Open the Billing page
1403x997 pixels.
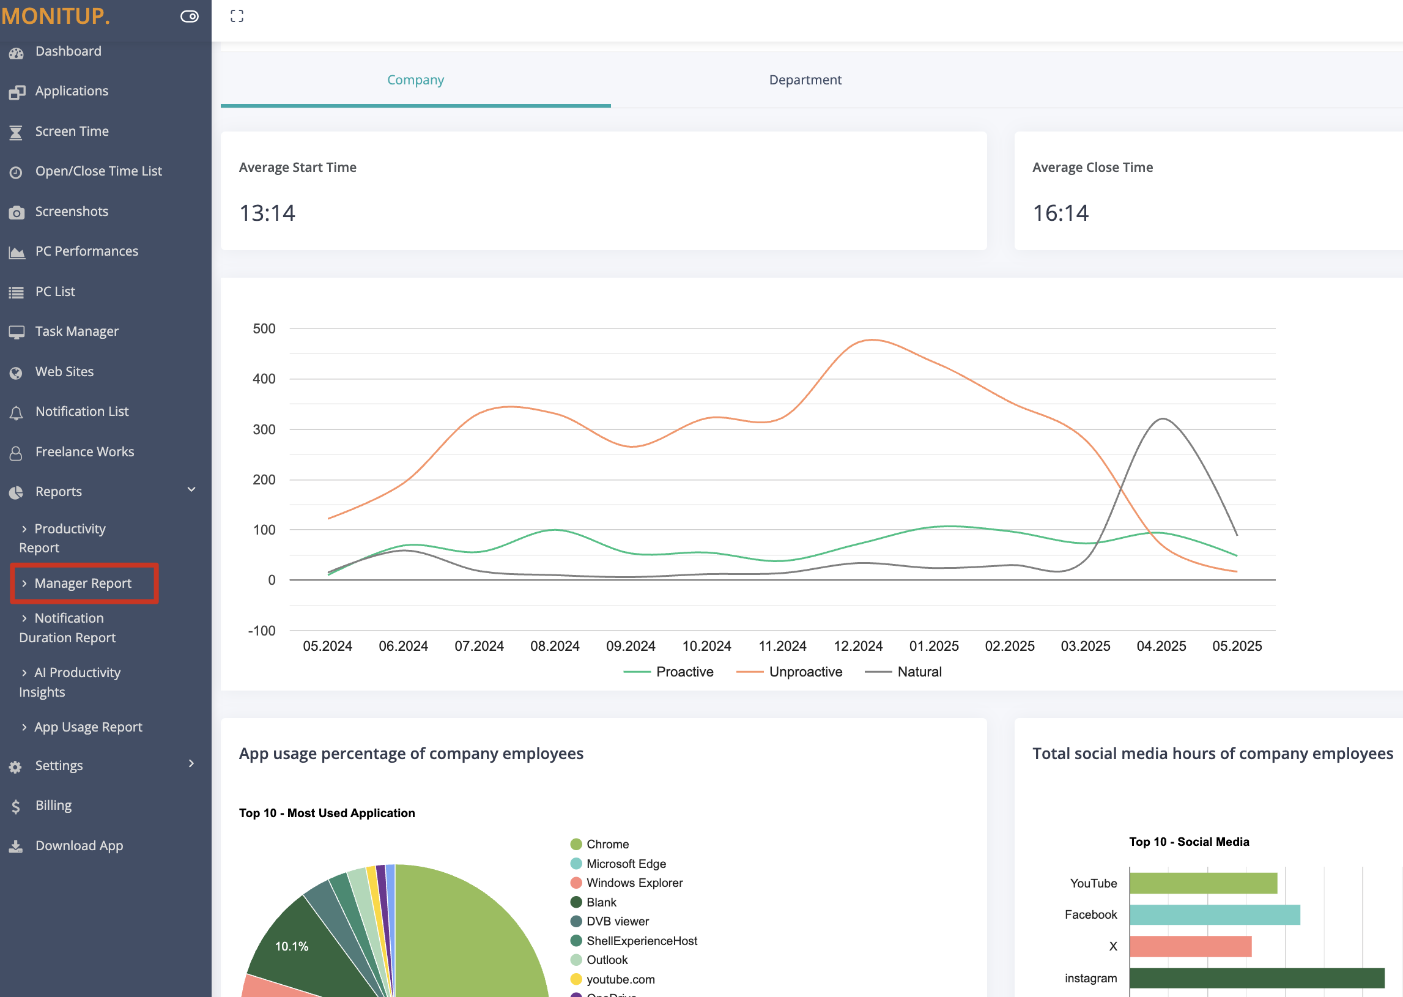53,805
